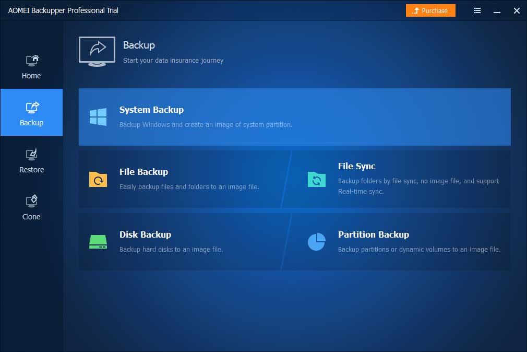Click the blue Partition Backup pie icon

tap(317, 241)
